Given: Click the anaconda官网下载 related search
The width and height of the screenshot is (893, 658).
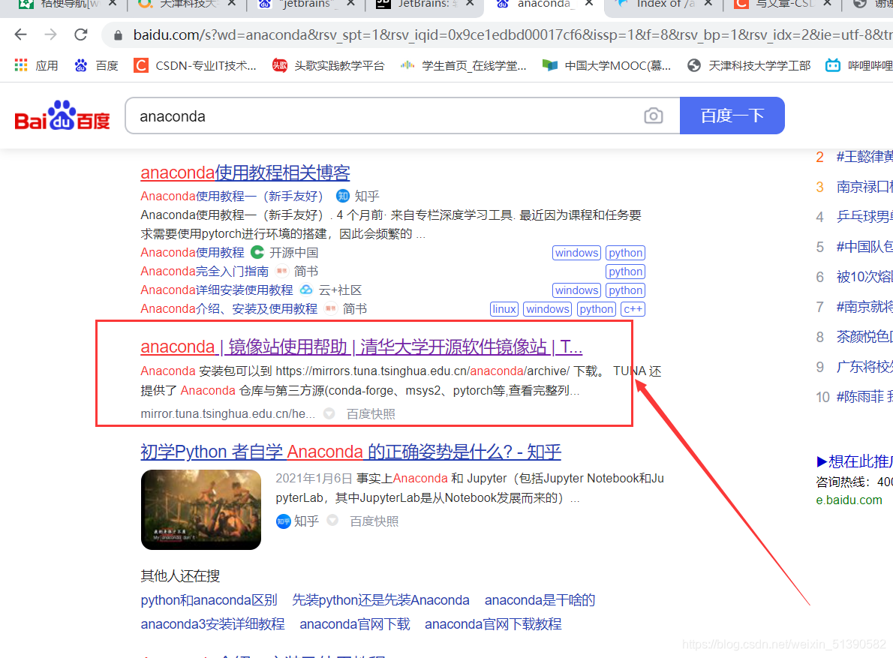Looking at the screenshot, I should tap(354, 623).
